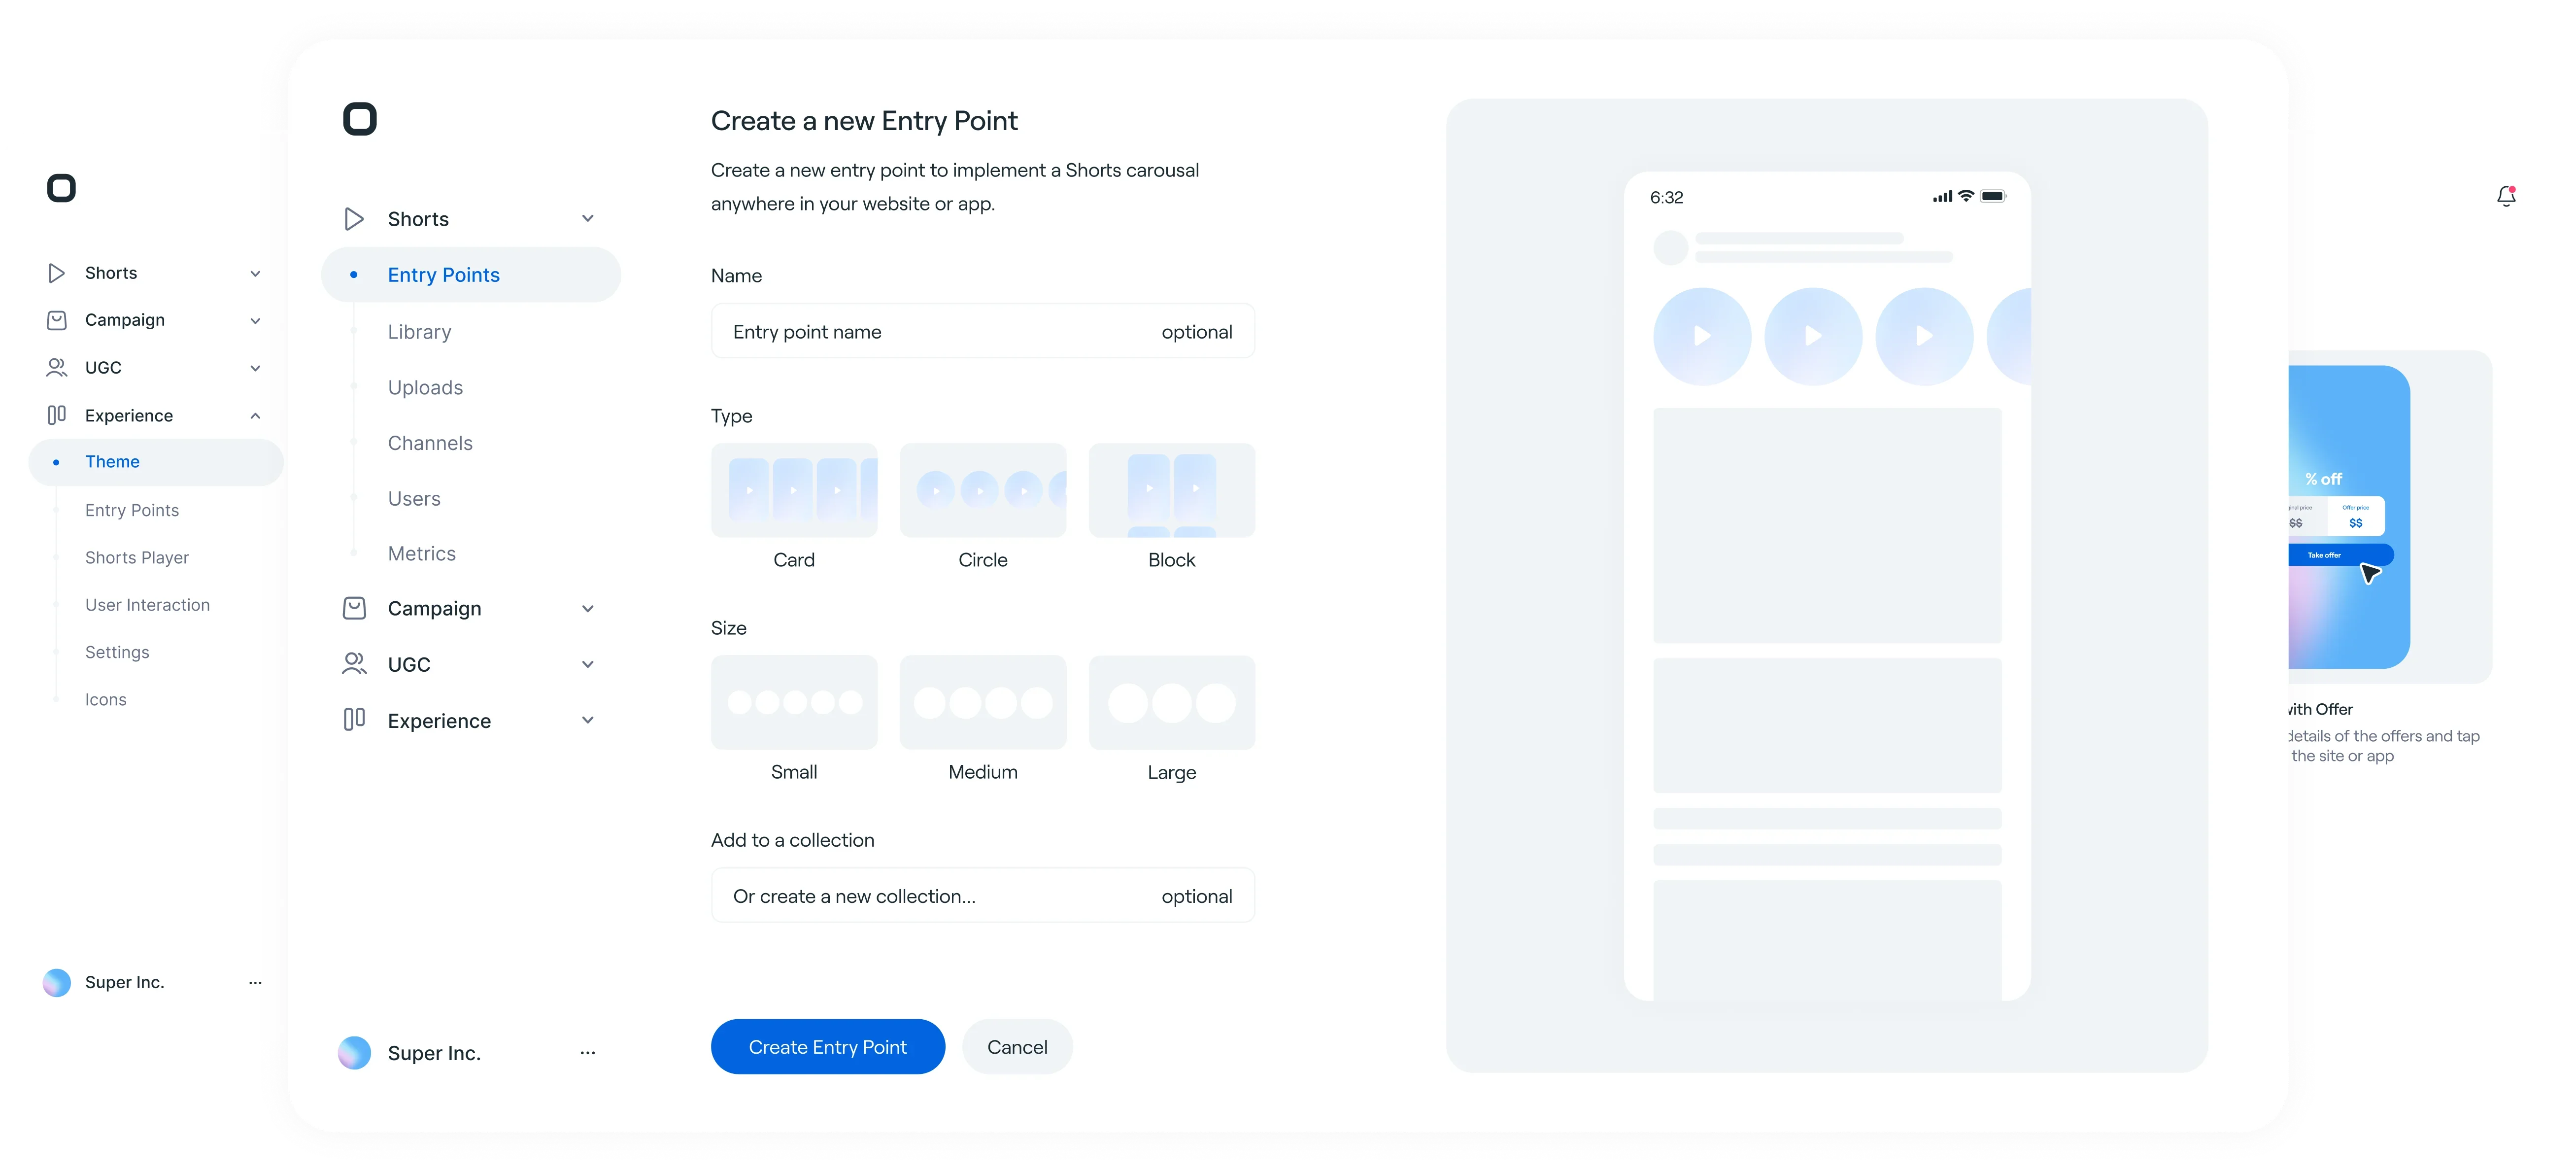
Task: Click the first play circle in the phone preview
Action: (1702, 337)
